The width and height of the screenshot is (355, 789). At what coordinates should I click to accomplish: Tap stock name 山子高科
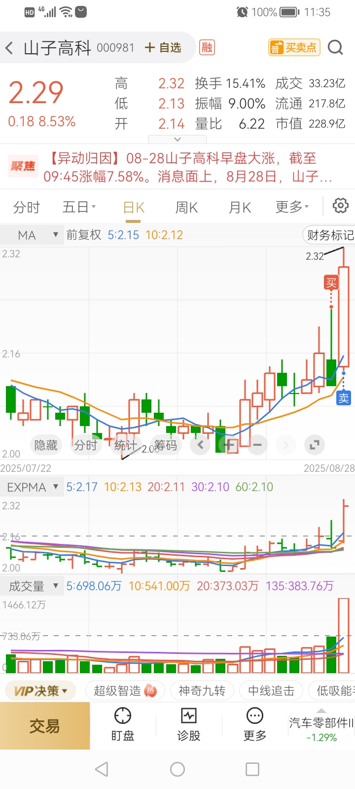pos(57,48)
